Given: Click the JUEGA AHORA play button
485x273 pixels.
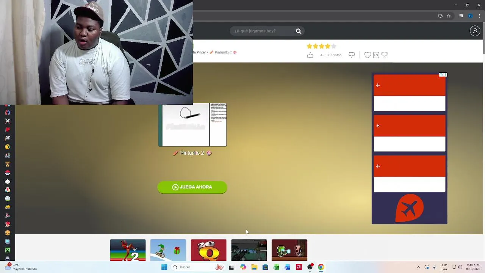Looking at the screenshot, I should [x=192, y=187].
